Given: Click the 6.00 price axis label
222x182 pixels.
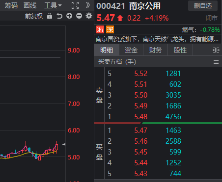Looking at the screenshot, I should (x=74, y=130).
